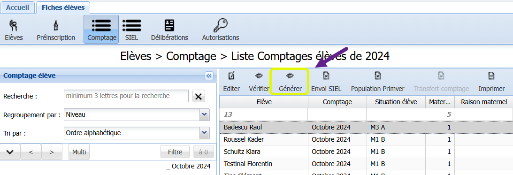Switch to the Accueil tab
This screenshot has height=175, width=513.
pos(18,8)
